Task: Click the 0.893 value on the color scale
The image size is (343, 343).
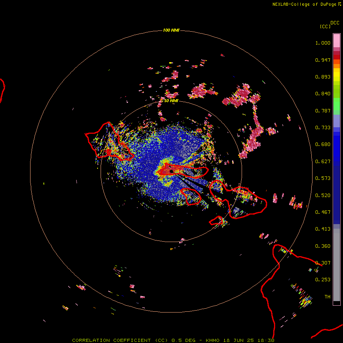Action: pos(323,77)
